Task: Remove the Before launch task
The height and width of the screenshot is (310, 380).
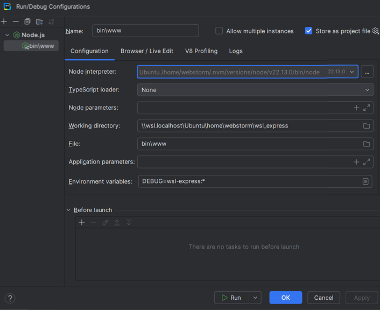Action: pyautogui.click(x=93, y=222)
